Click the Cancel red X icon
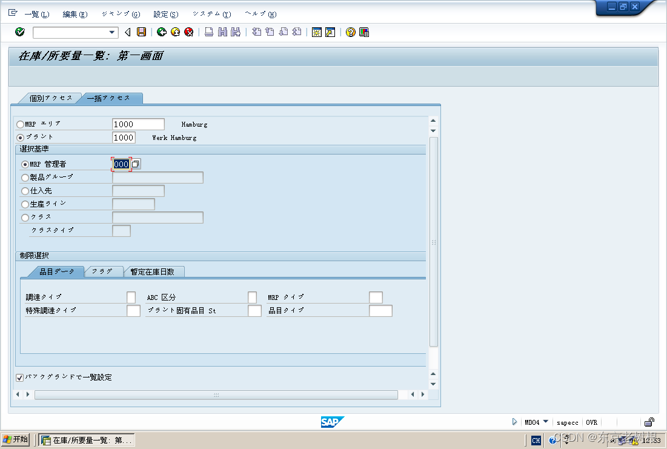 click(x=188, y=32)
